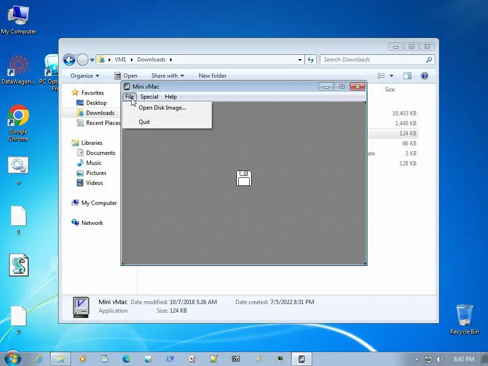Show hidden tray icons arrow
The image size is (488, 366).
click(x=417, y=359)
